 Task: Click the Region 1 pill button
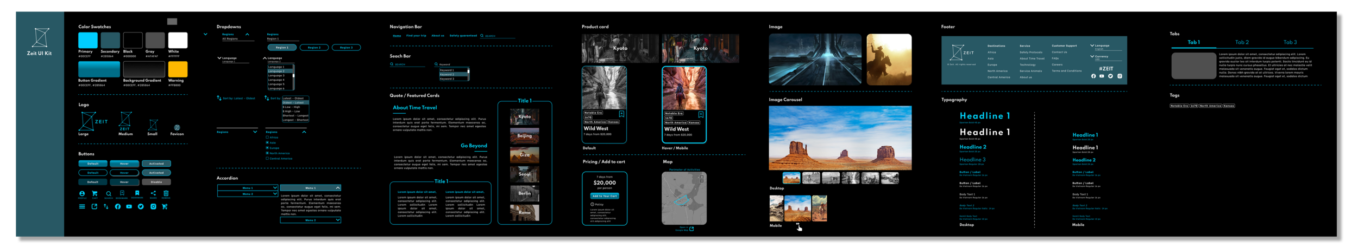282,48
